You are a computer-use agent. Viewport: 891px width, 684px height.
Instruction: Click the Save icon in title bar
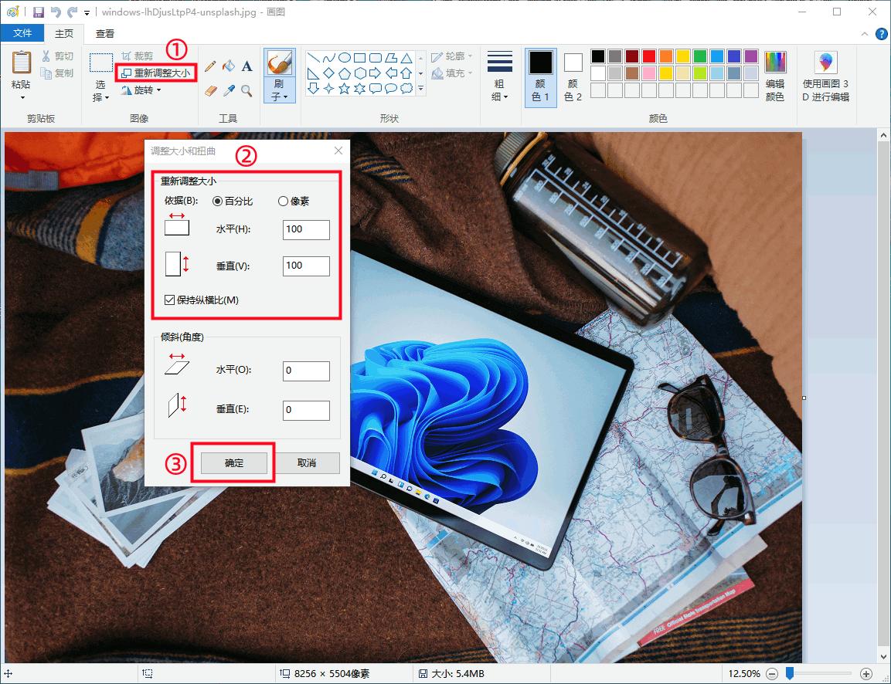[39, 12]
